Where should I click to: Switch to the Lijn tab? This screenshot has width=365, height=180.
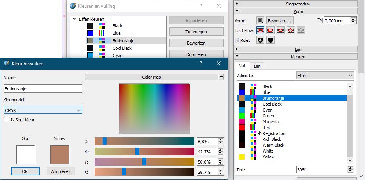pos(257,67)
